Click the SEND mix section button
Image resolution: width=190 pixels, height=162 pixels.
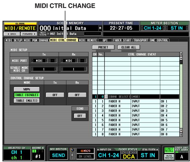pyautogui.click(x=58, y=155)
